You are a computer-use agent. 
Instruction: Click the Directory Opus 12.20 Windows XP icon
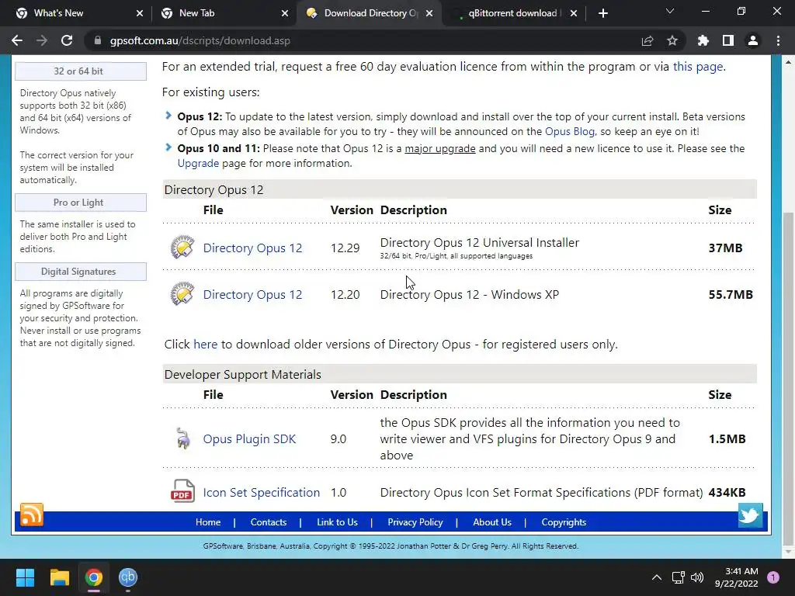tap(182, 294)
